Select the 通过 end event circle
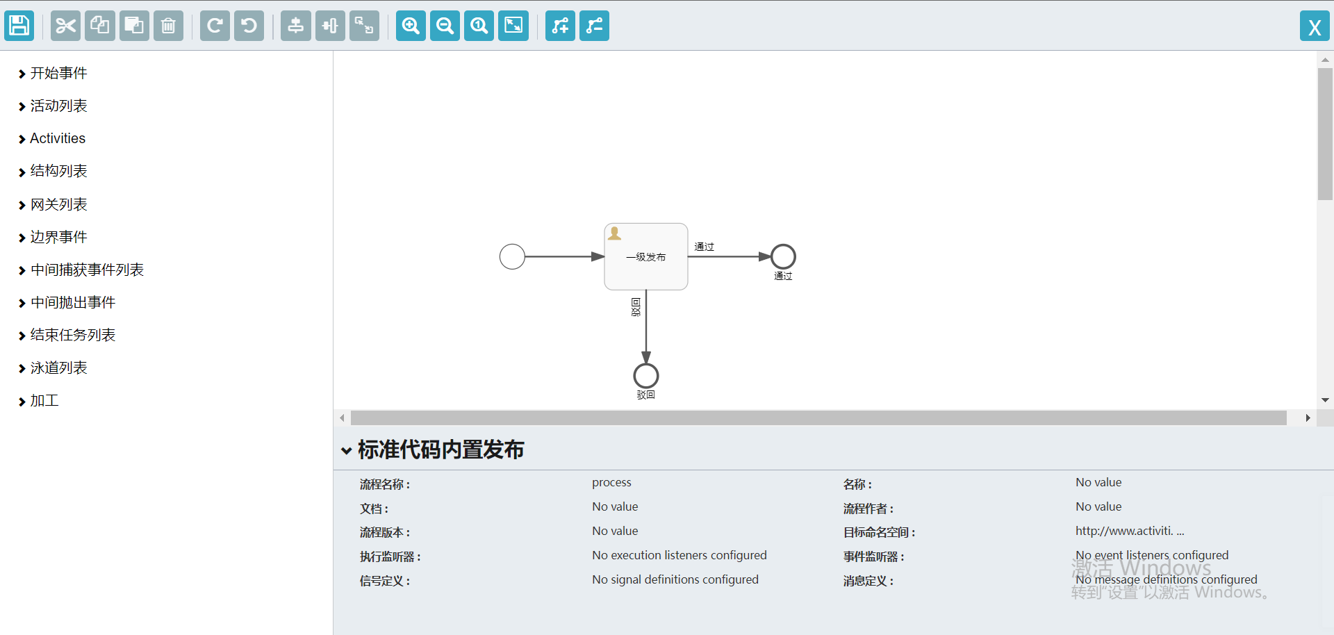This screenshot has width=1334, height=635. pyautogui.click(x=783, y=256)
